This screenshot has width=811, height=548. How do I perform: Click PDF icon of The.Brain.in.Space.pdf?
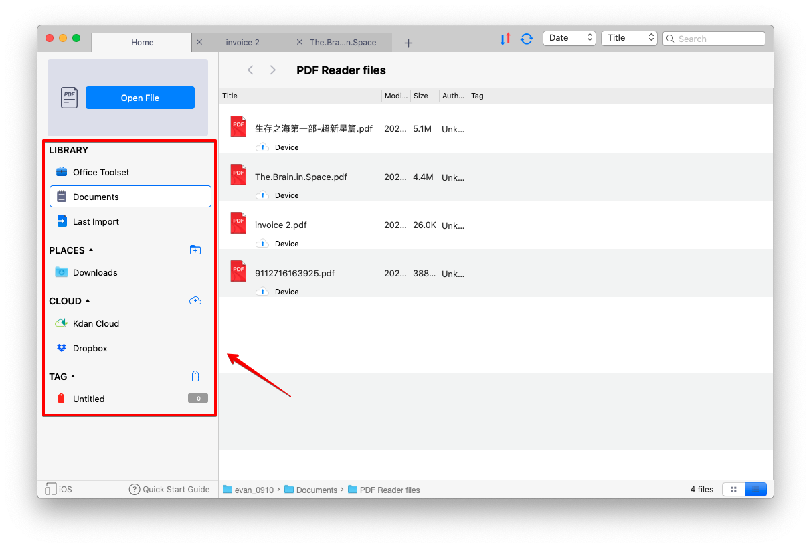click(238, 175)
